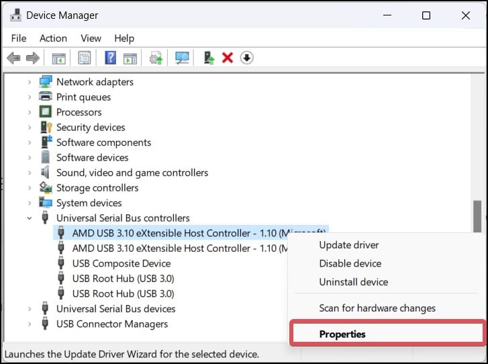Click the Network adapters category icon
488x364 pixels.
pyautogui.click(x=46, y=81)
